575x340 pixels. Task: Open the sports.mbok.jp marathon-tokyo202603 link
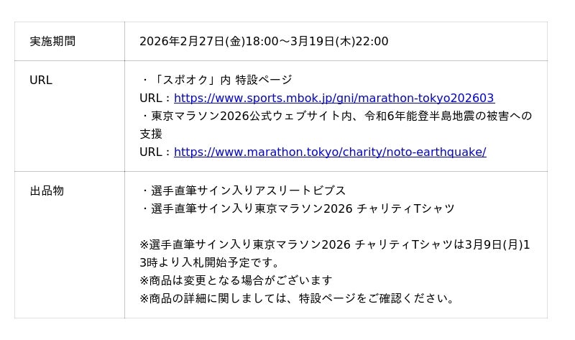click(333, 98)
